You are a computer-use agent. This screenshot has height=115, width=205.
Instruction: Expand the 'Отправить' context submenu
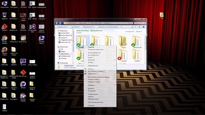(100, 85)
